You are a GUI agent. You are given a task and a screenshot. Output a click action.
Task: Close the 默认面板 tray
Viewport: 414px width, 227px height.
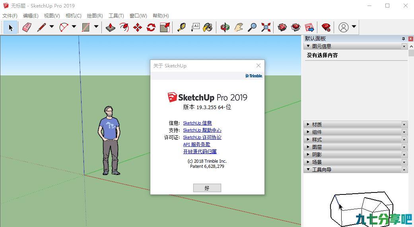410,39
